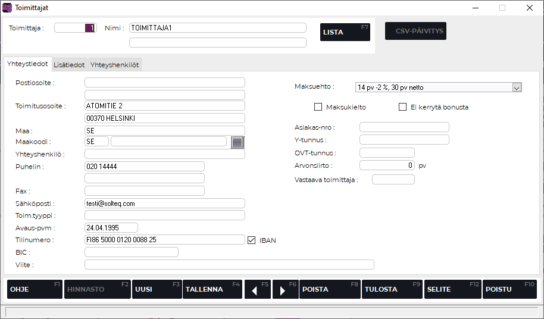Create new supplier with UUSI button

157,289
